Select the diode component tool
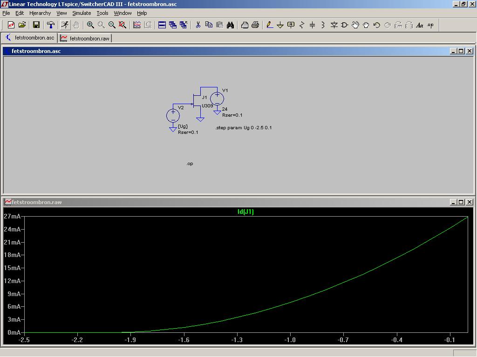Viewport: 477px width, 357px height. click(x=334, y=25)
